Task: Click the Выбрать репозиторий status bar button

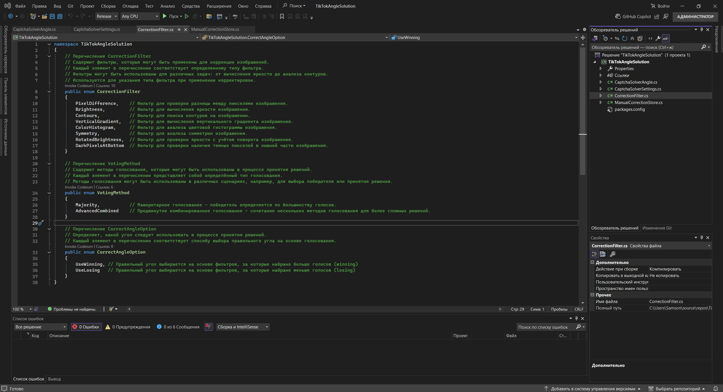Action: click(678, 389)
